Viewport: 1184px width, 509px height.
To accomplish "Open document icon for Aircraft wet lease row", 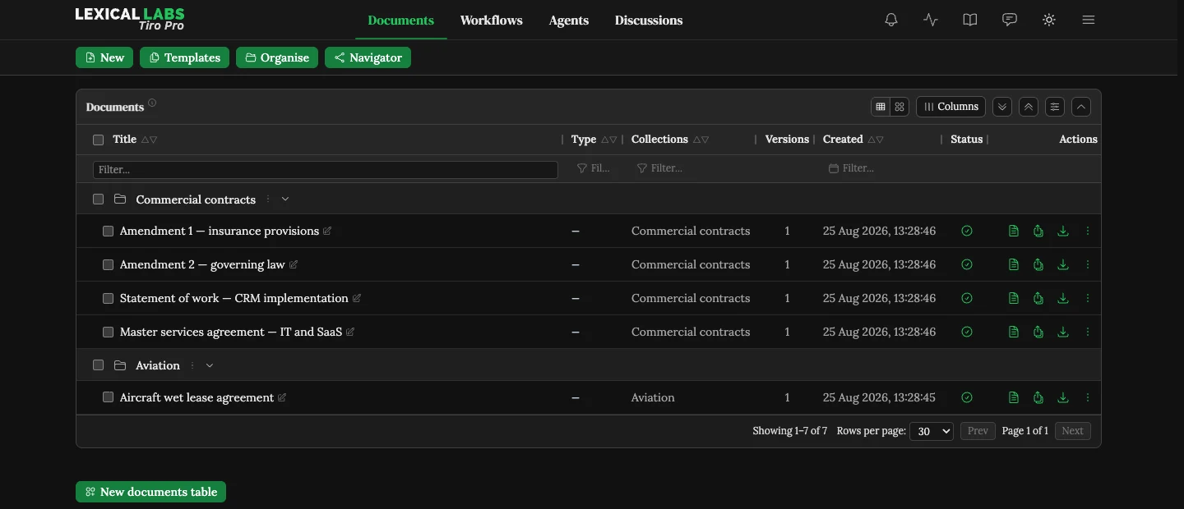I will (x=1014, y=398).
